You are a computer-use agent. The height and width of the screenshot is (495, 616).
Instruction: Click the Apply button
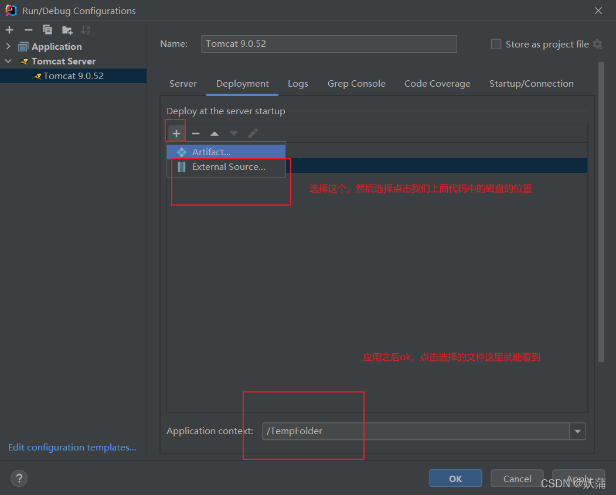tap(578, 479)
